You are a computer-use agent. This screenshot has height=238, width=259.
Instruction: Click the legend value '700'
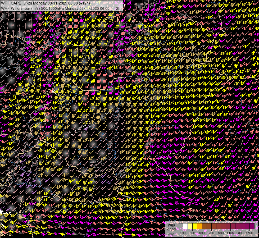click(211, 233)
